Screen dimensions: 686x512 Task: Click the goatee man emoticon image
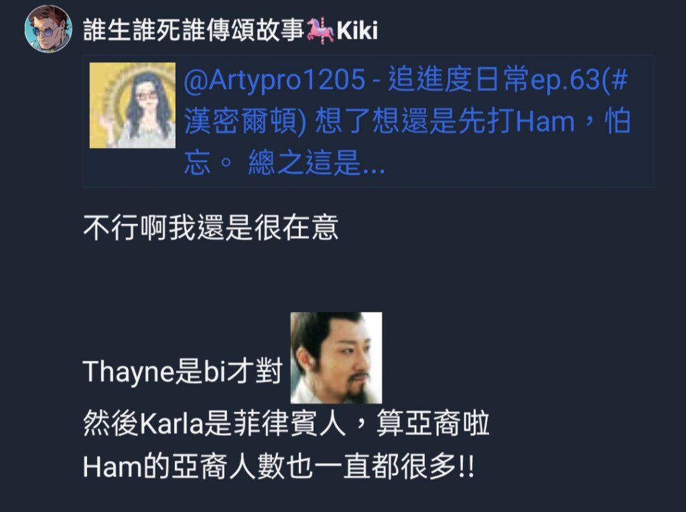point(336,357)
